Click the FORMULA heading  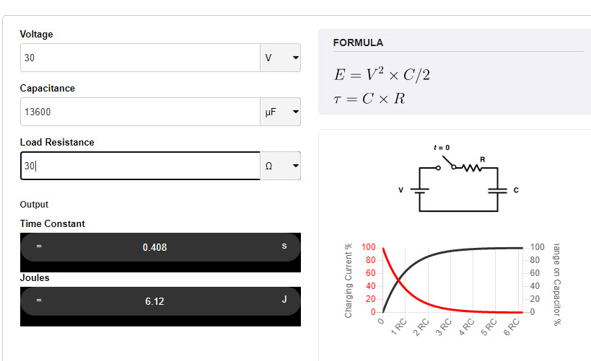point(358,43)
